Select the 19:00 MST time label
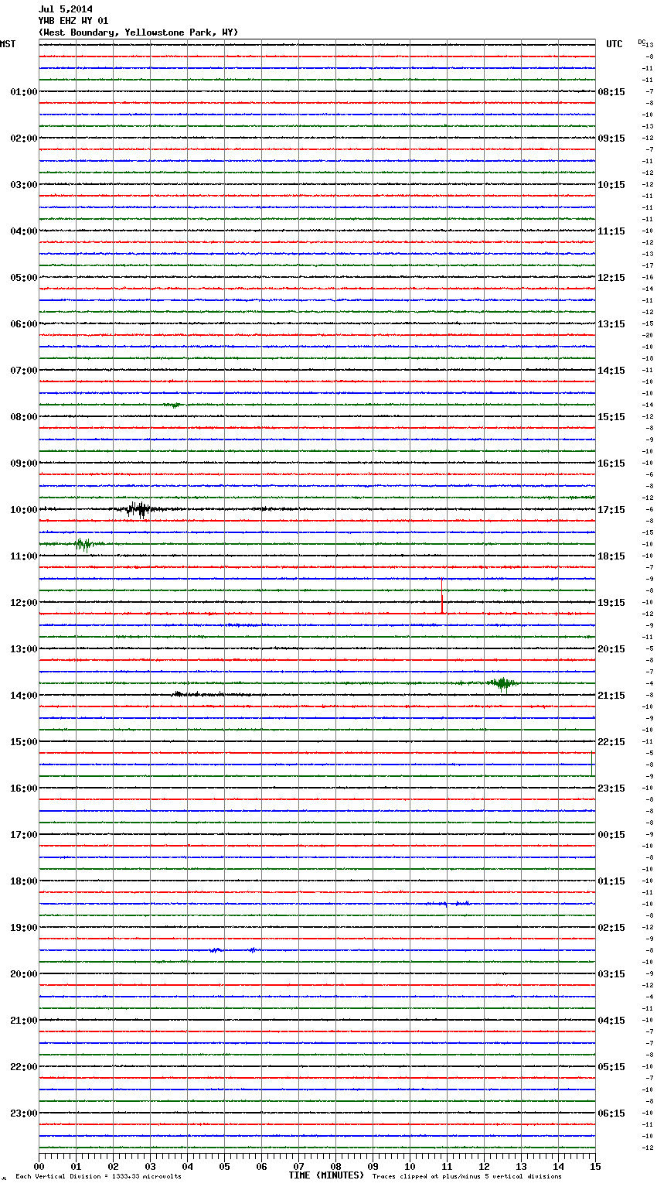The image size is (657, 1187). (23, 928)
